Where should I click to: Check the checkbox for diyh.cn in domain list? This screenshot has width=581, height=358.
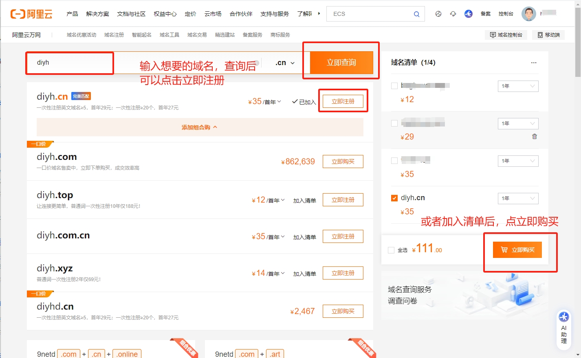pyautogui.click(x=394, y=198)
